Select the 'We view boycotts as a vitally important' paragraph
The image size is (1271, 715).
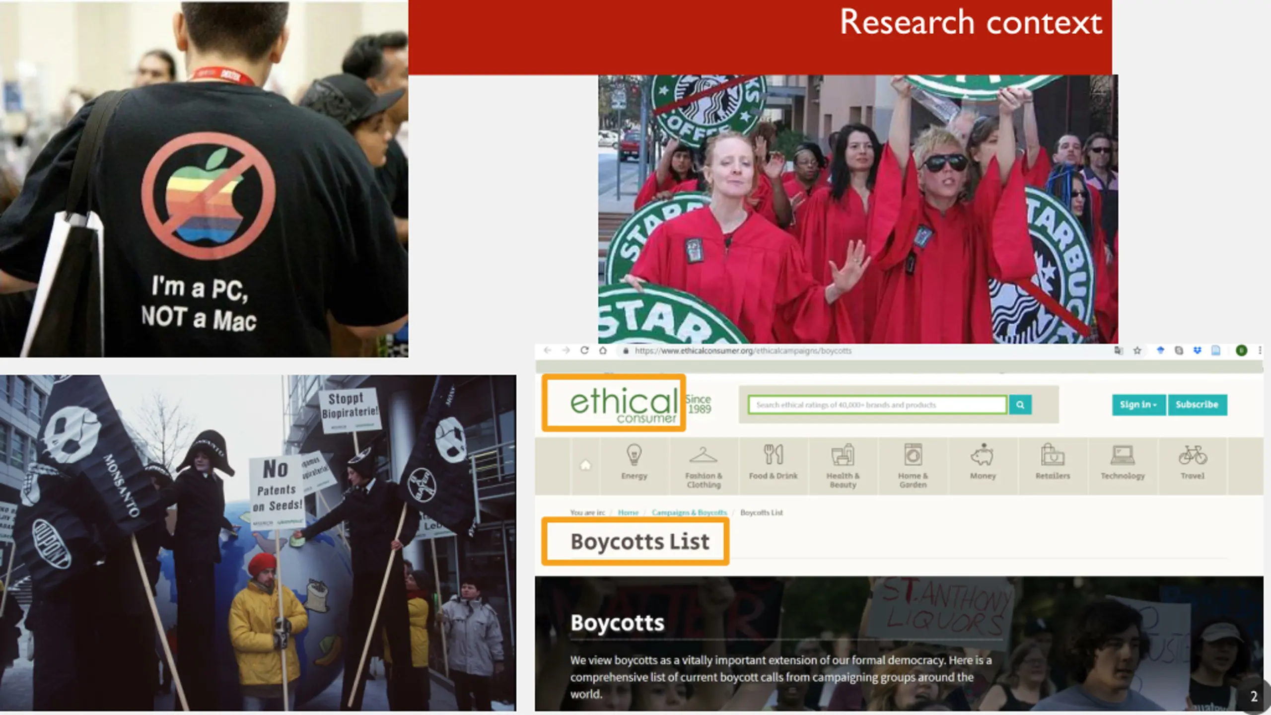[x=780, y=677]
